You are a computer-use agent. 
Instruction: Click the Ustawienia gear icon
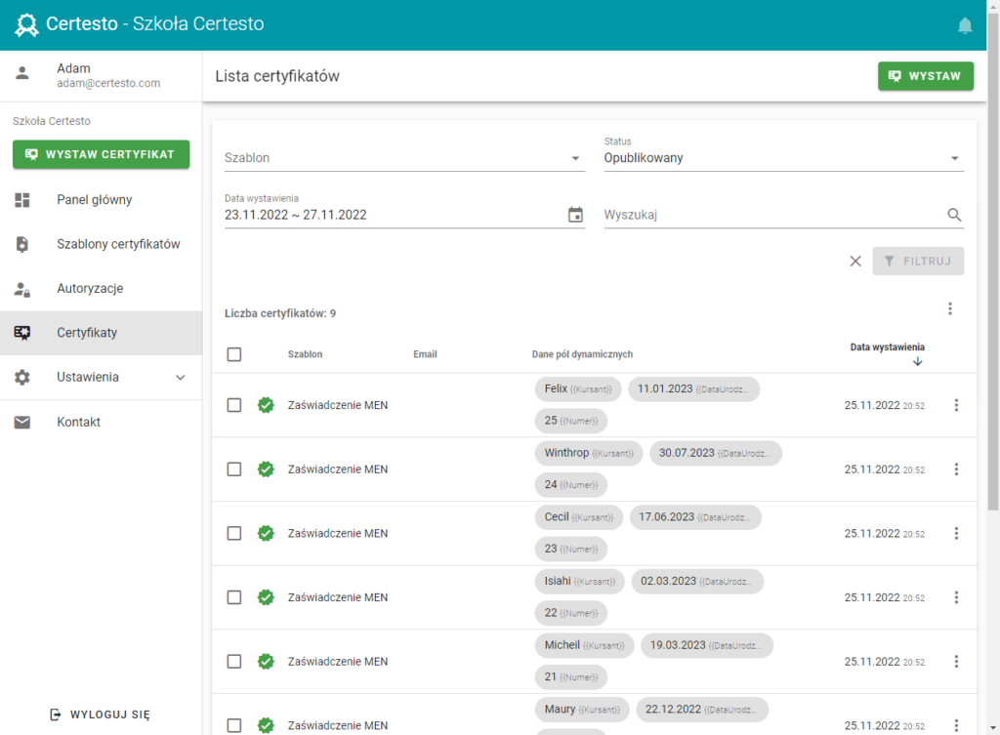[x=22, y=378]
